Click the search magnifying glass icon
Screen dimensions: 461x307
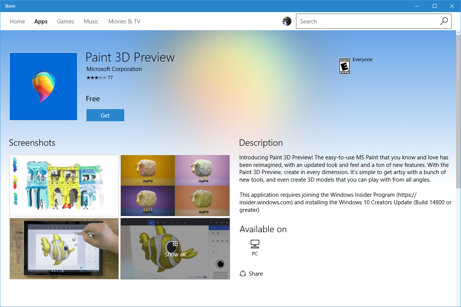[x=444, y=21]
